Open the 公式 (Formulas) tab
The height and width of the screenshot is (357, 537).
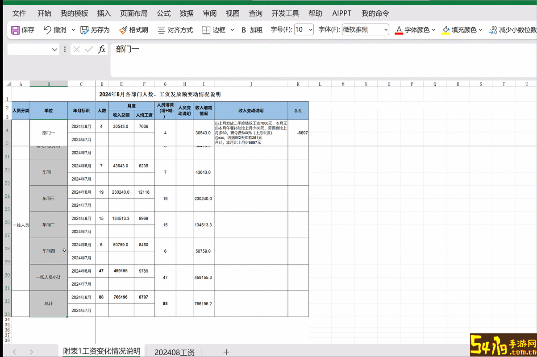pos(164,13)
